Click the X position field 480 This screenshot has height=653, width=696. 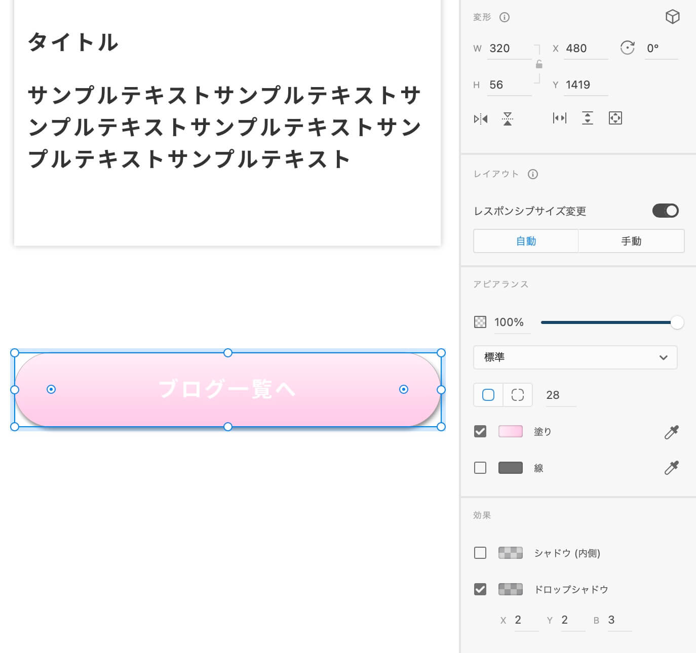click(x=586, y=49)
